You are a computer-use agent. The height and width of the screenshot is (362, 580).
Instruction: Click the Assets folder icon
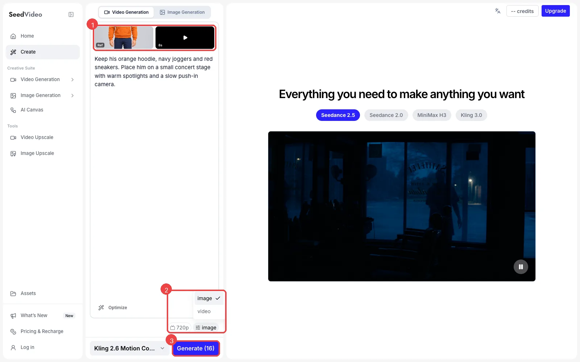point(13,294)
